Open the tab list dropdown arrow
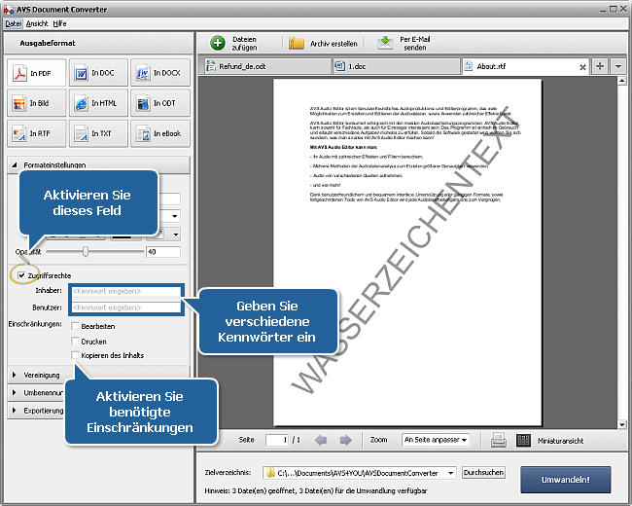 tap(618, 66)
